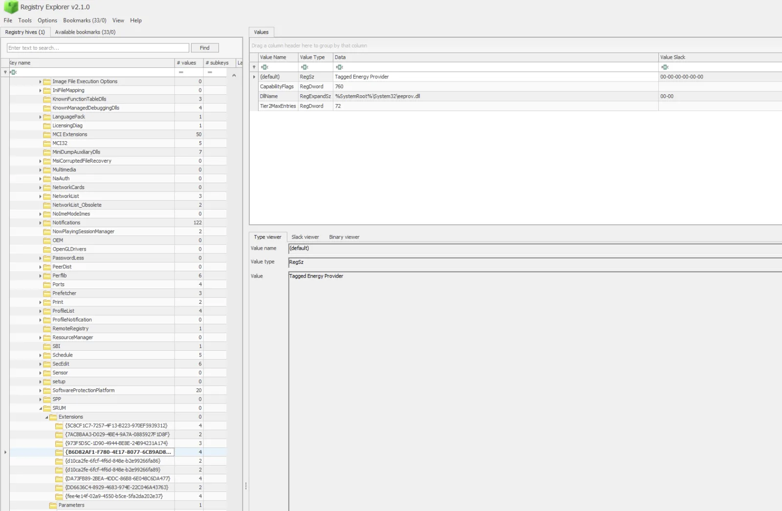Click the tree scrollbar up arrow

pyautogui.click(x=234, y=75)
